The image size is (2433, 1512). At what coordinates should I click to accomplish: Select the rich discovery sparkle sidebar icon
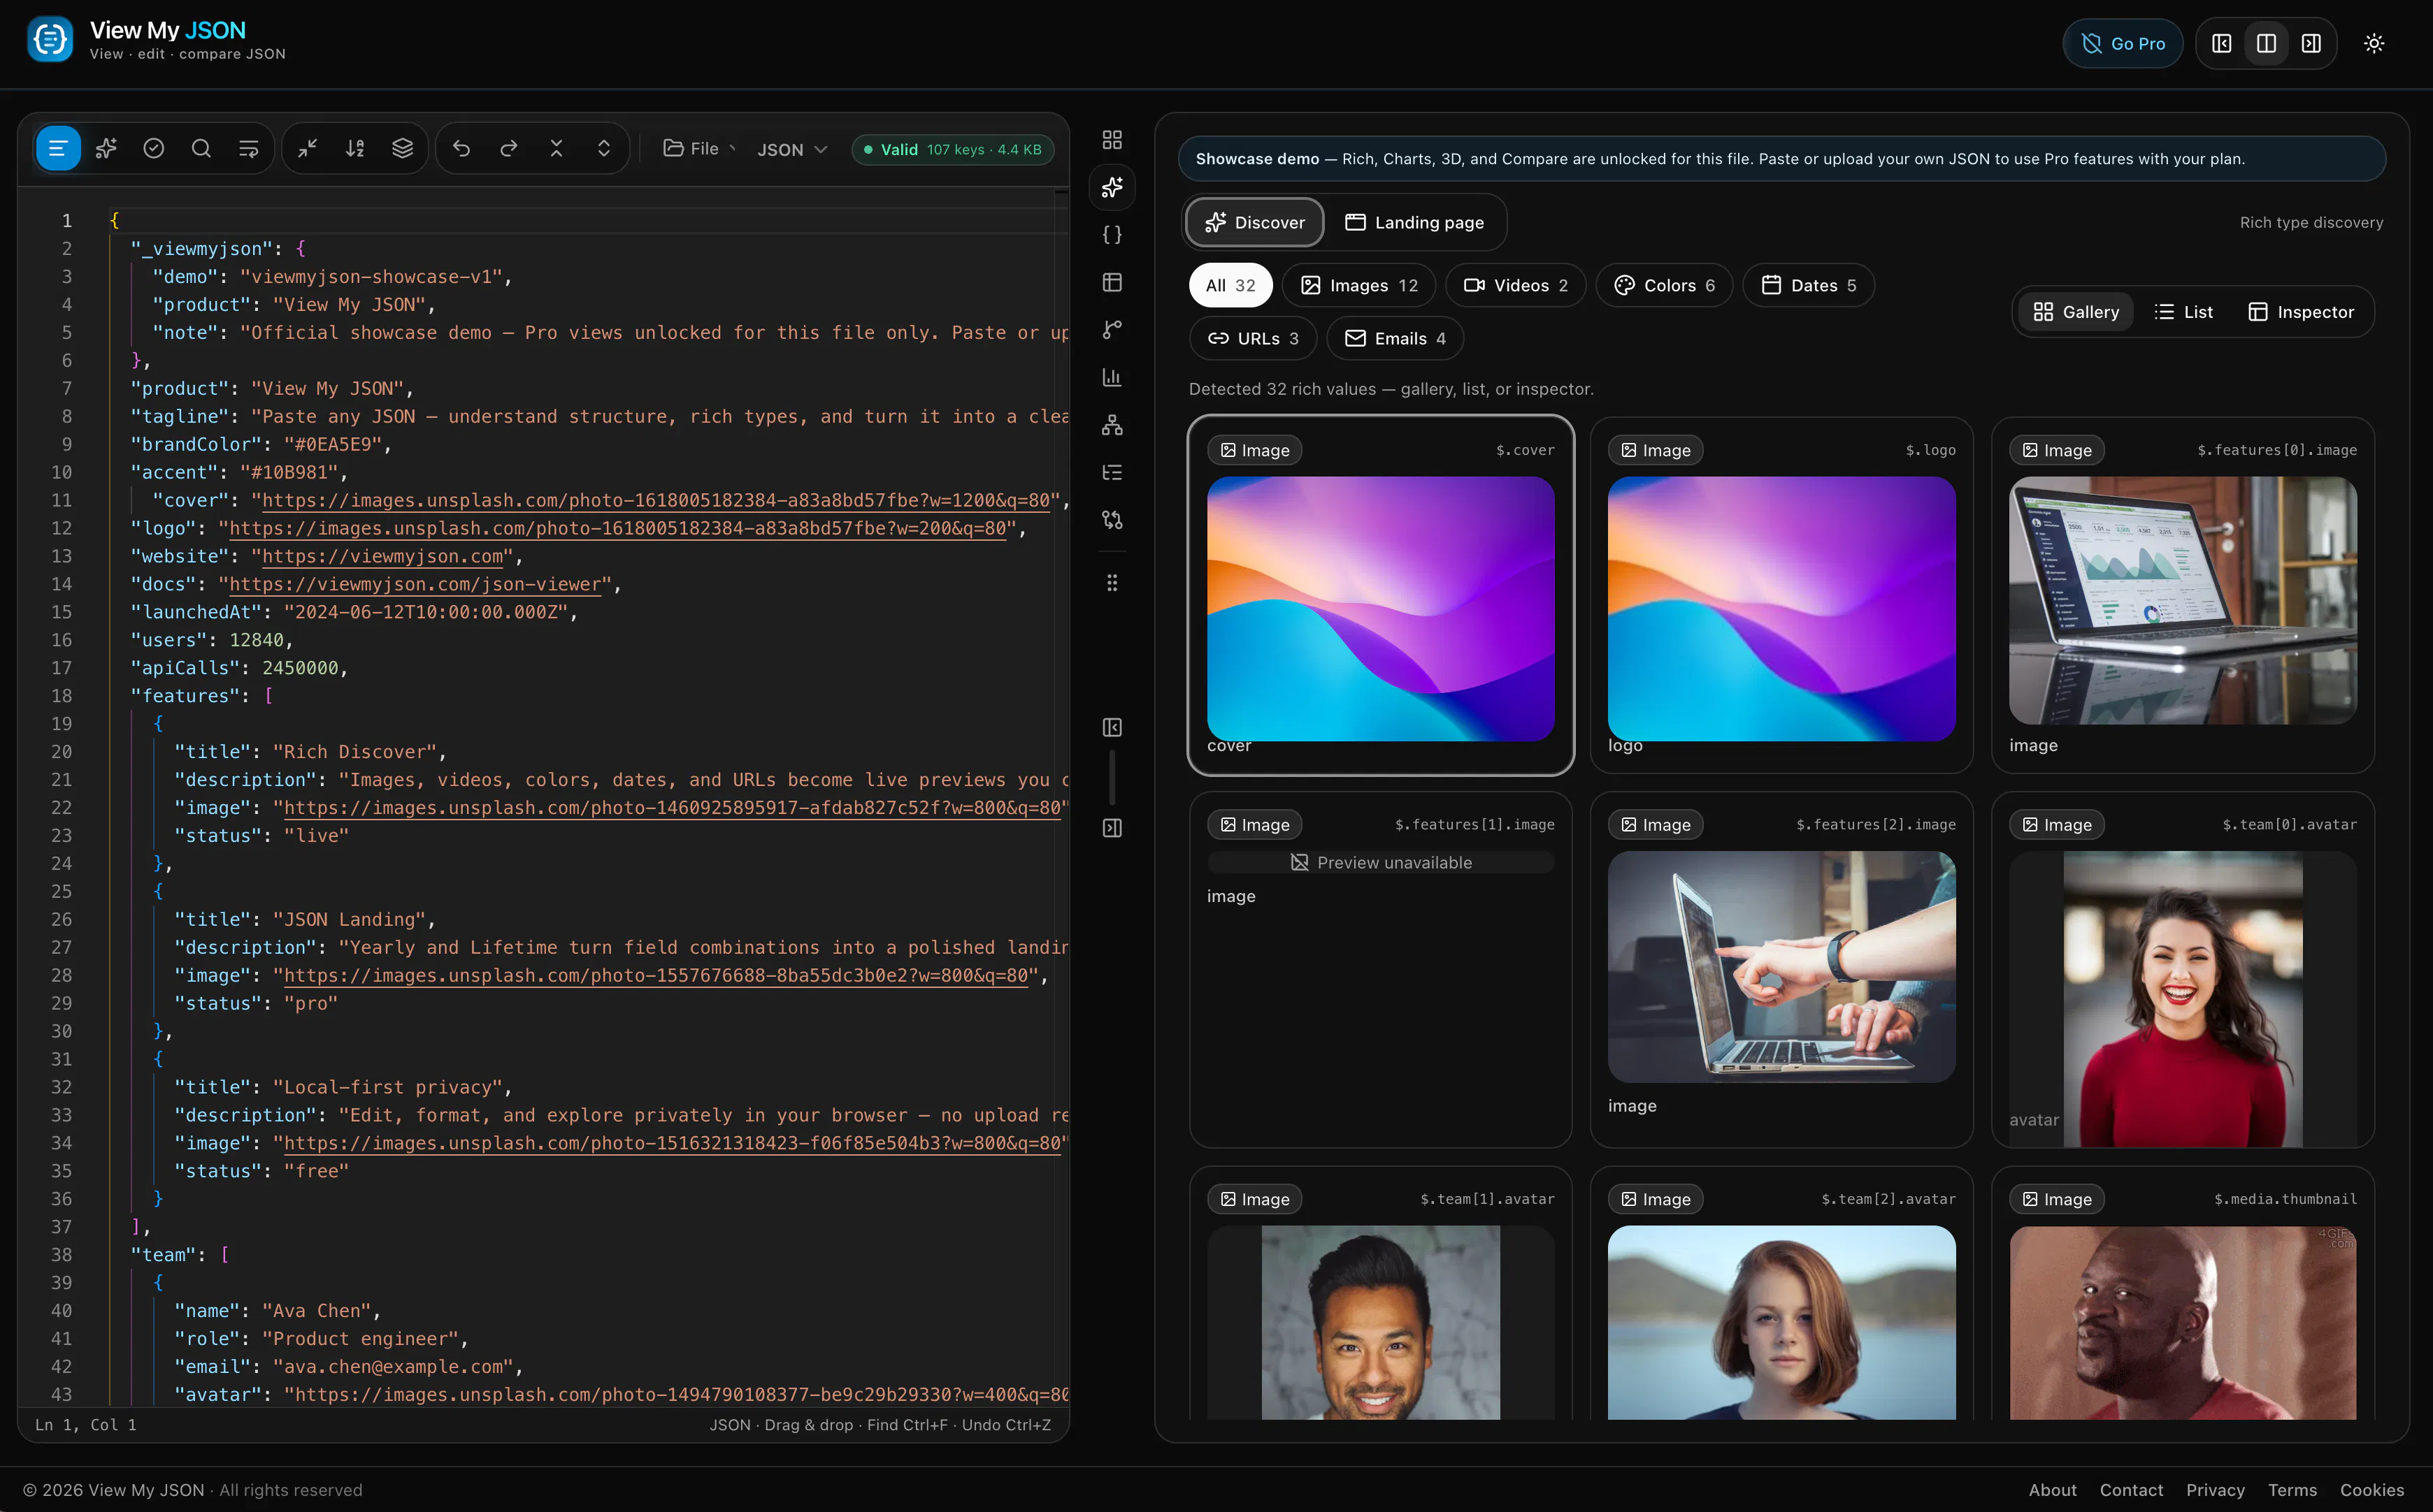1112,187
